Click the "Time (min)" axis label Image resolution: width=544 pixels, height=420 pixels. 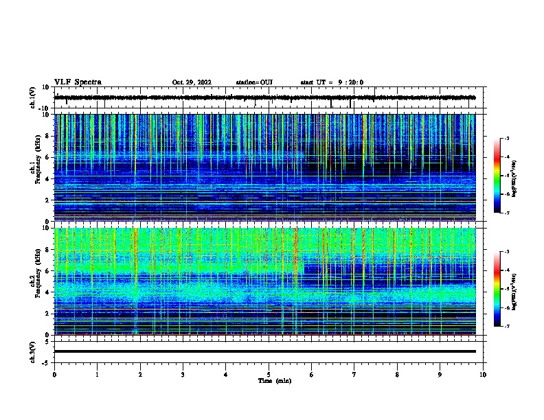[275, 381]
